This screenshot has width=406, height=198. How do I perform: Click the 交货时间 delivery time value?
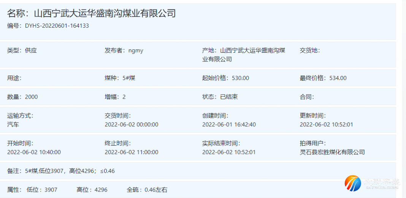132,124
